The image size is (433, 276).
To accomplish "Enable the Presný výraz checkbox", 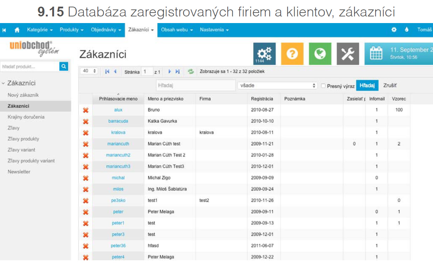I will coord(323,86).
